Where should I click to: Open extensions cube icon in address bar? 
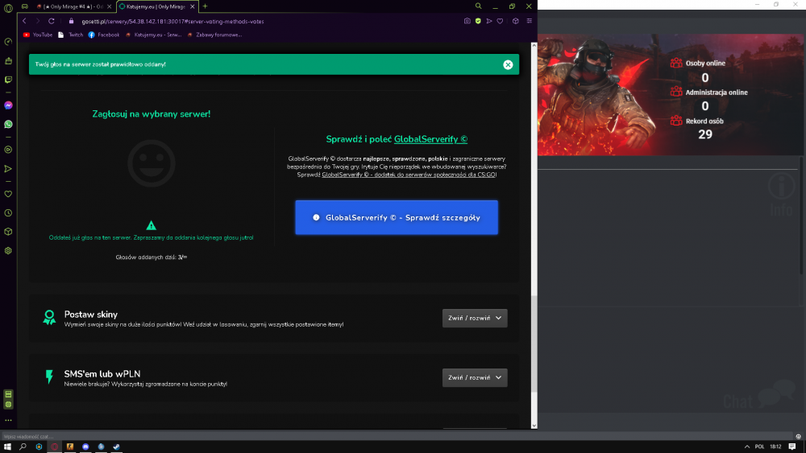516,21
